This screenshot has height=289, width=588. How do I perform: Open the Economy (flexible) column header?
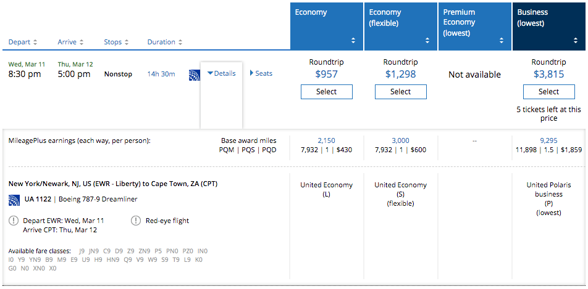(x=400, y=25)
